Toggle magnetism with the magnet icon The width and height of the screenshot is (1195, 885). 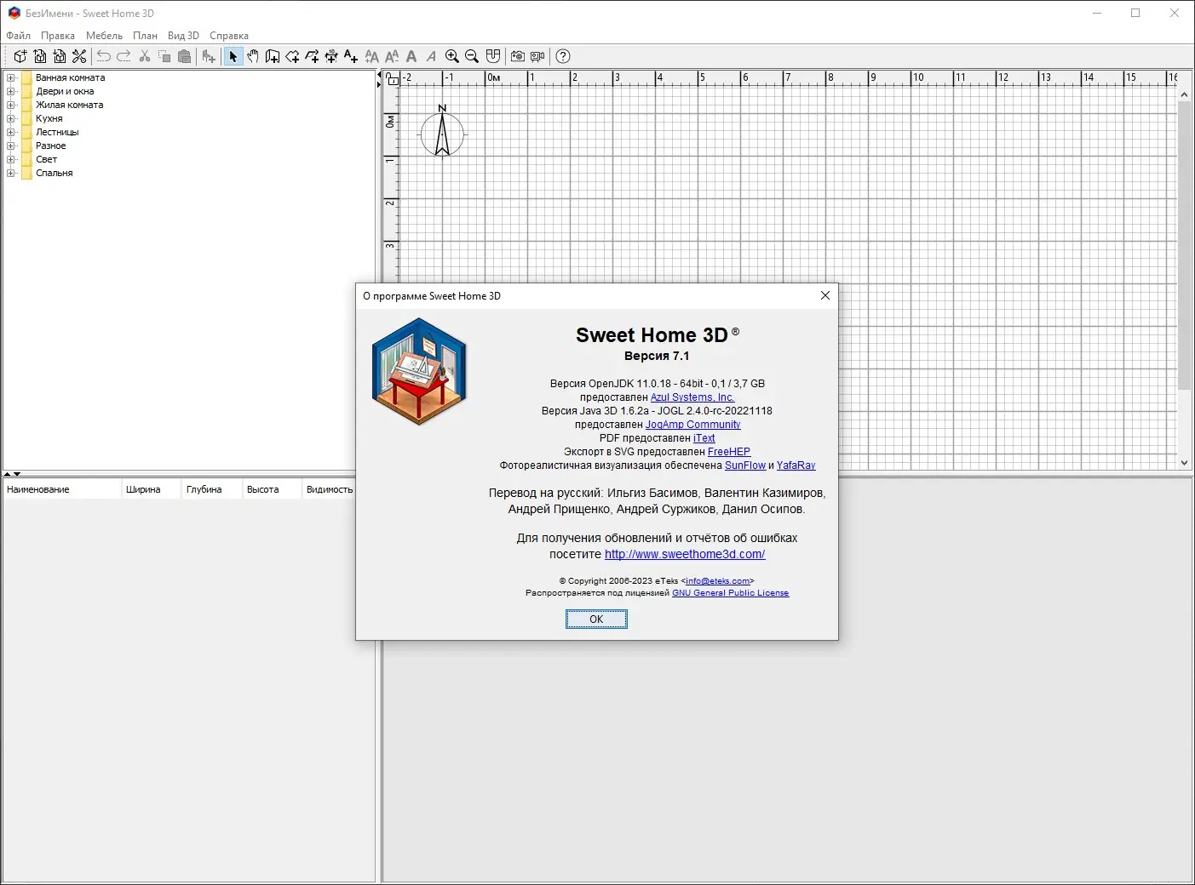pyautogui.click(x=493, y=56)
